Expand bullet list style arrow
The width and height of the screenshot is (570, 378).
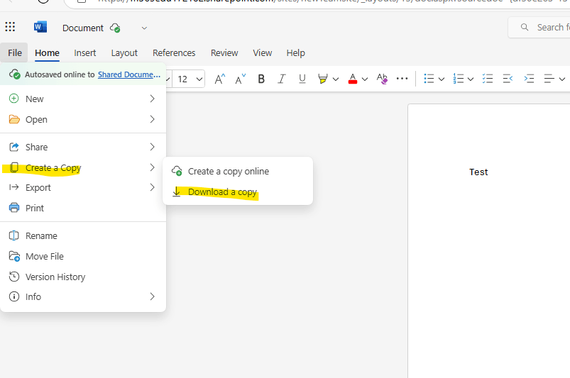(442, 79)
